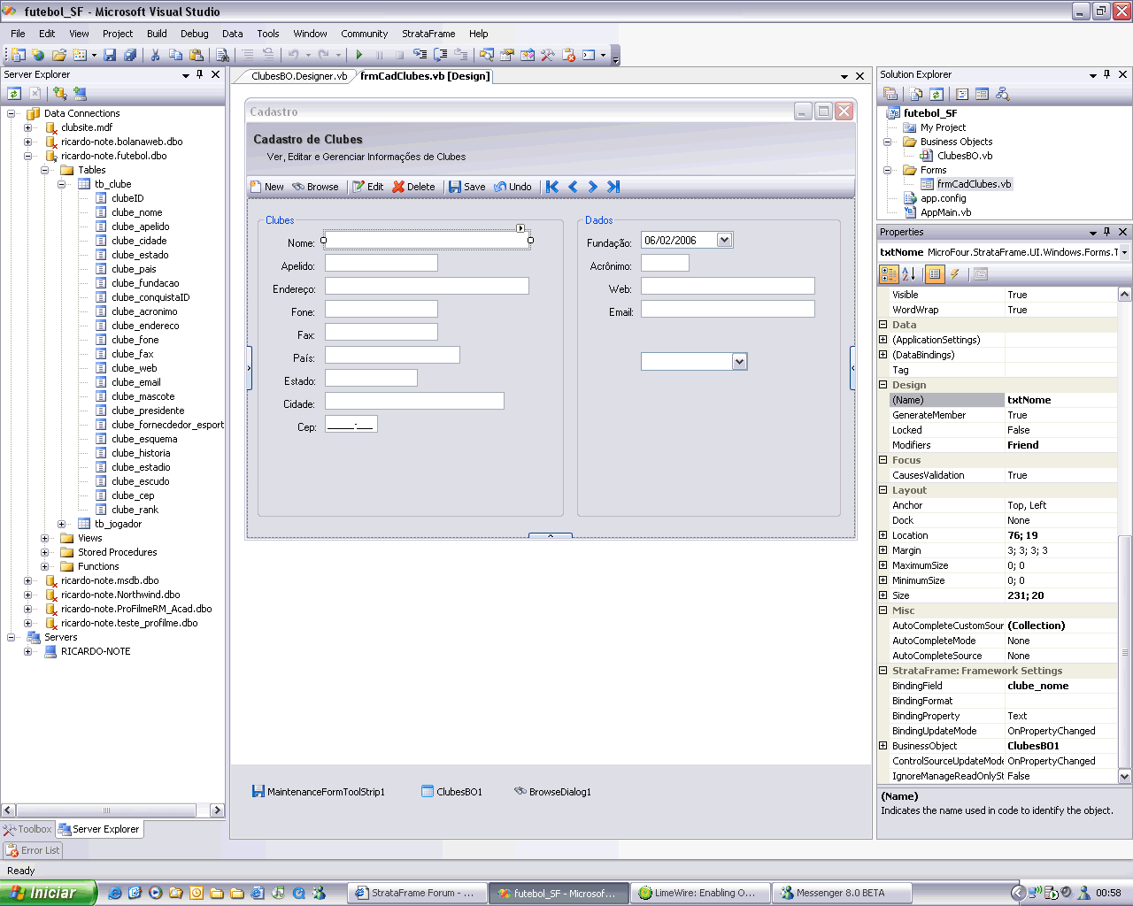Expand the tb_jogador table node
The height and width of the screenshot is (906, 1133).
tap(62, 524)
